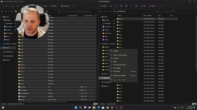
Task: Go back using arrow in RECOVERY window
Action: [x=101, y=11]
